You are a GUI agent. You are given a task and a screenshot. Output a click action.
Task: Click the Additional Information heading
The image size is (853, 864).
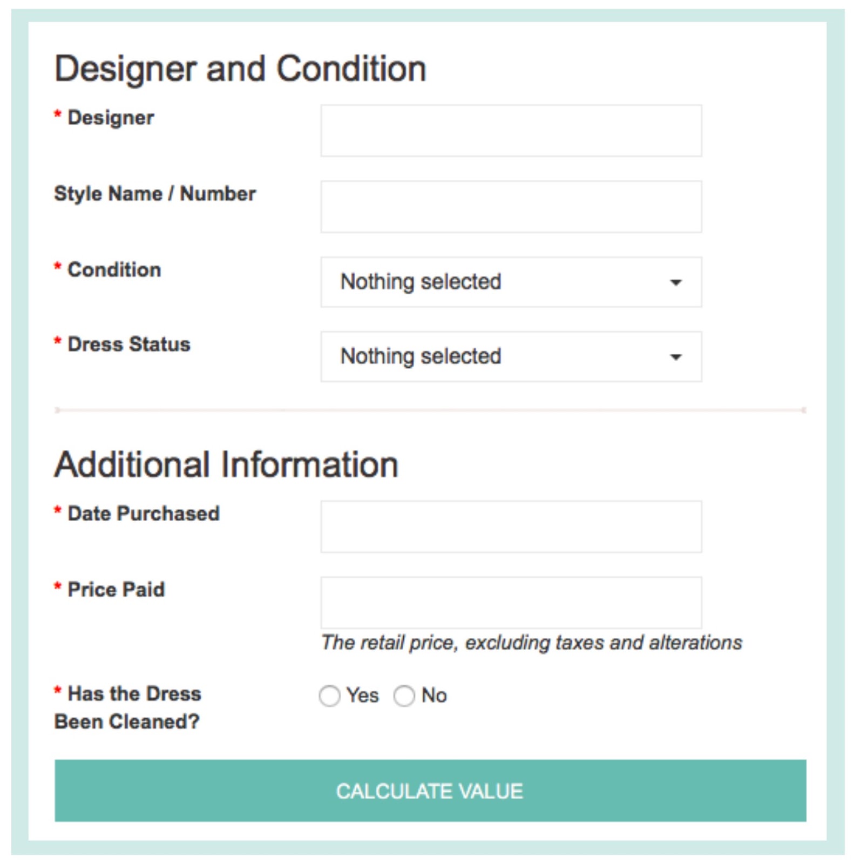pyautogui.click(x=226, y=464)
